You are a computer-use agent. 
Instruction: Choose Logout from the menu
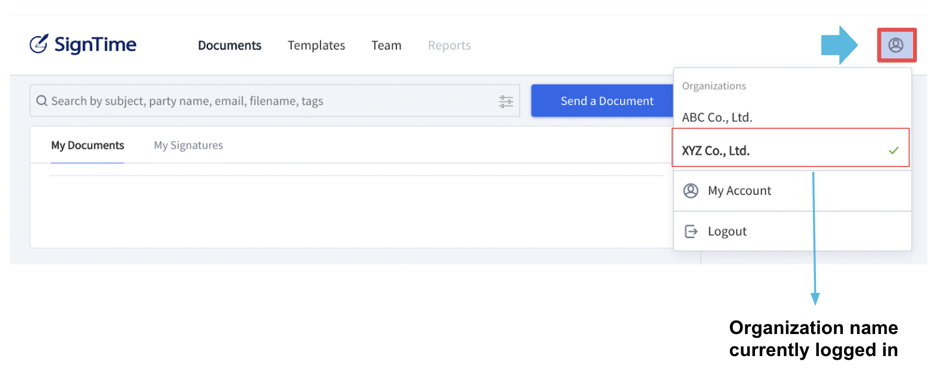click(x=792, y=231)
